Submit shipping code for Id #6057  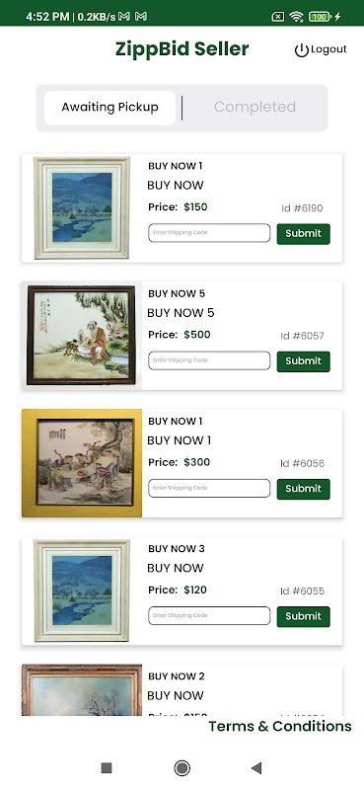tap(303, 361)
